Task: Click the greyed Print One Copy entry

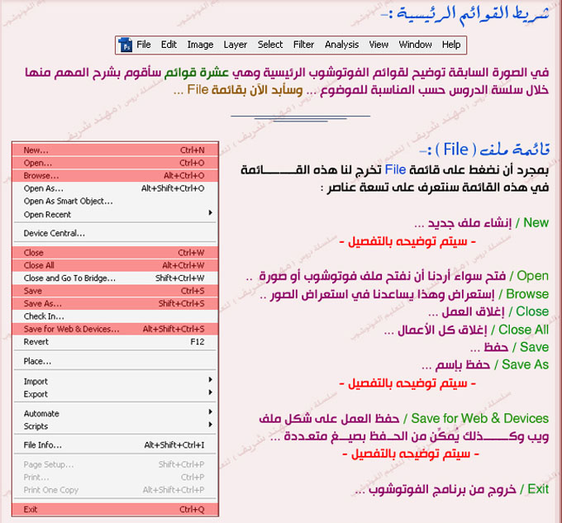Action: click(x=115, y=490)
